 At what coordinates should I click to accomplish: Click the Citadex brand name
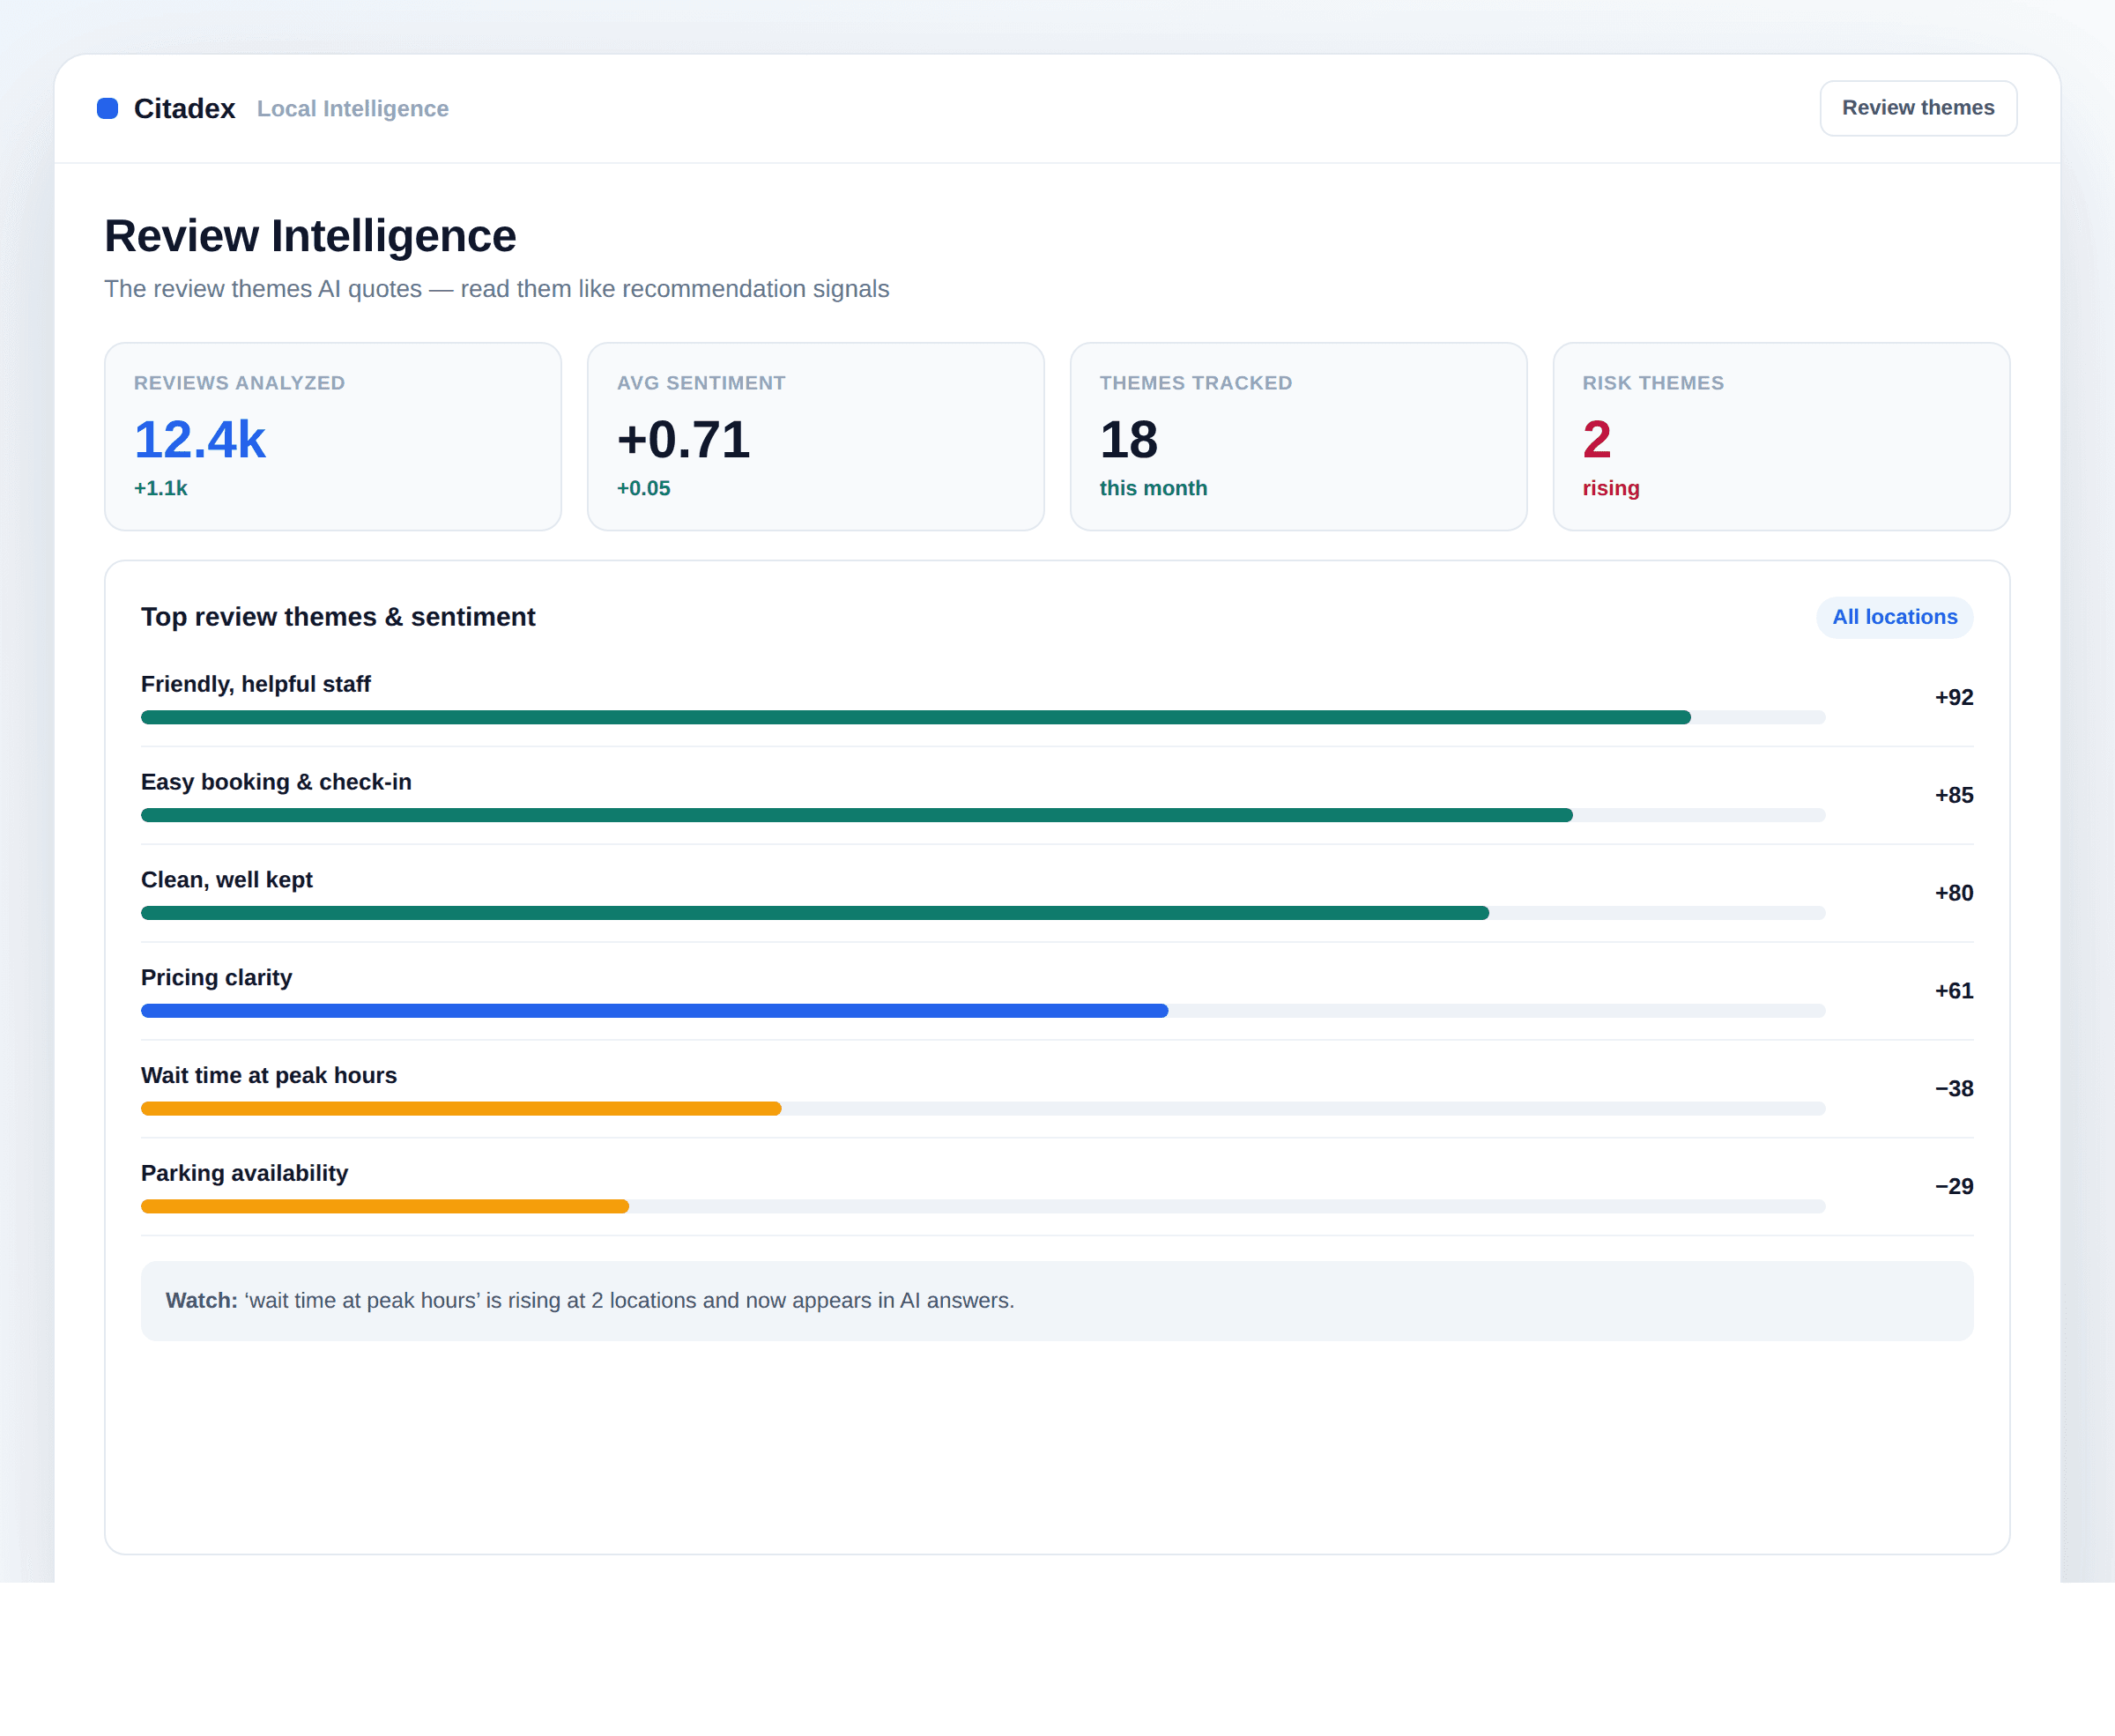[x=184, y=108]
